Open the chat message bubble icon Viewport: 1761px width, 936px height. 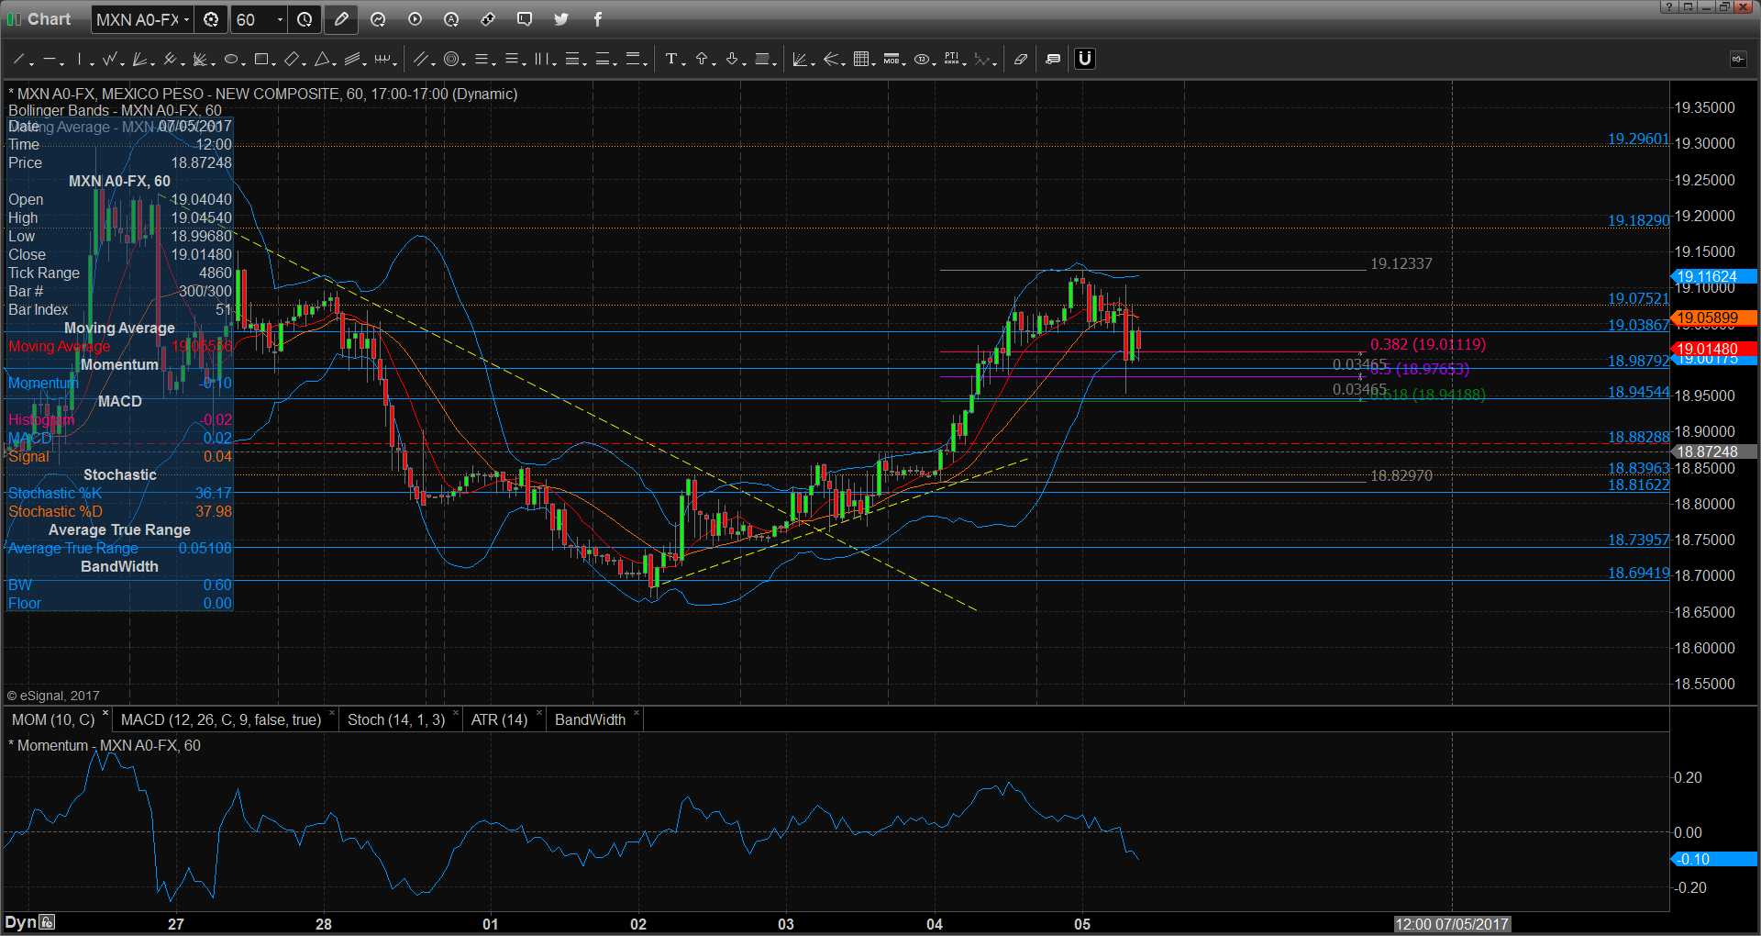(x=525, y=19)
